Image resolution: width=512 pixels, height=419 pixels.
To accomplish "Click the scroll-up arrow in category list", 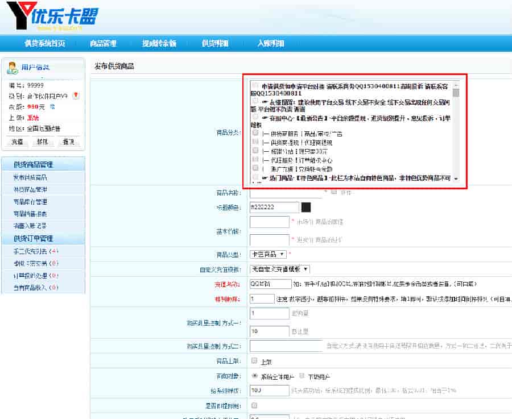I will pos(456,84).
